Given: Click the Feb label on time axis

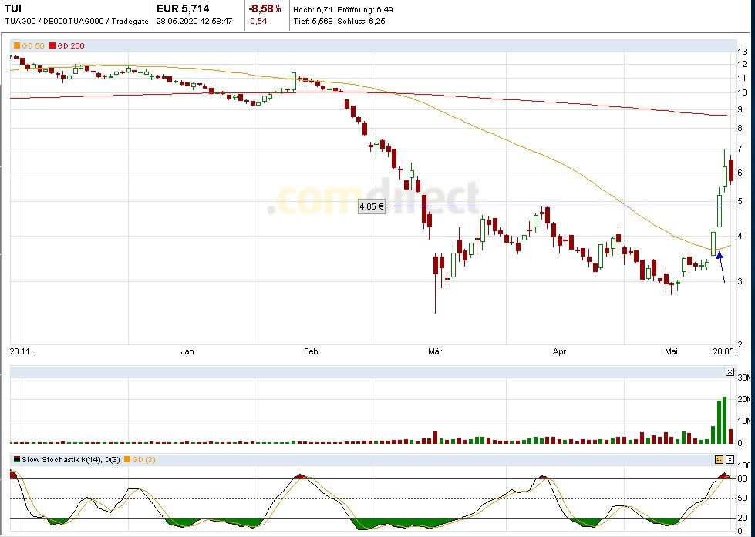Looking at the screenshot, I should pos(310,352).
